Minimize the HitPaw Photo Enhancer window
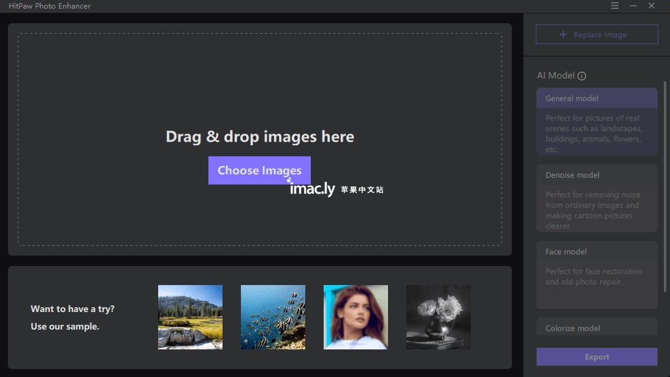670x377 pixels. (x=633, y=6)
